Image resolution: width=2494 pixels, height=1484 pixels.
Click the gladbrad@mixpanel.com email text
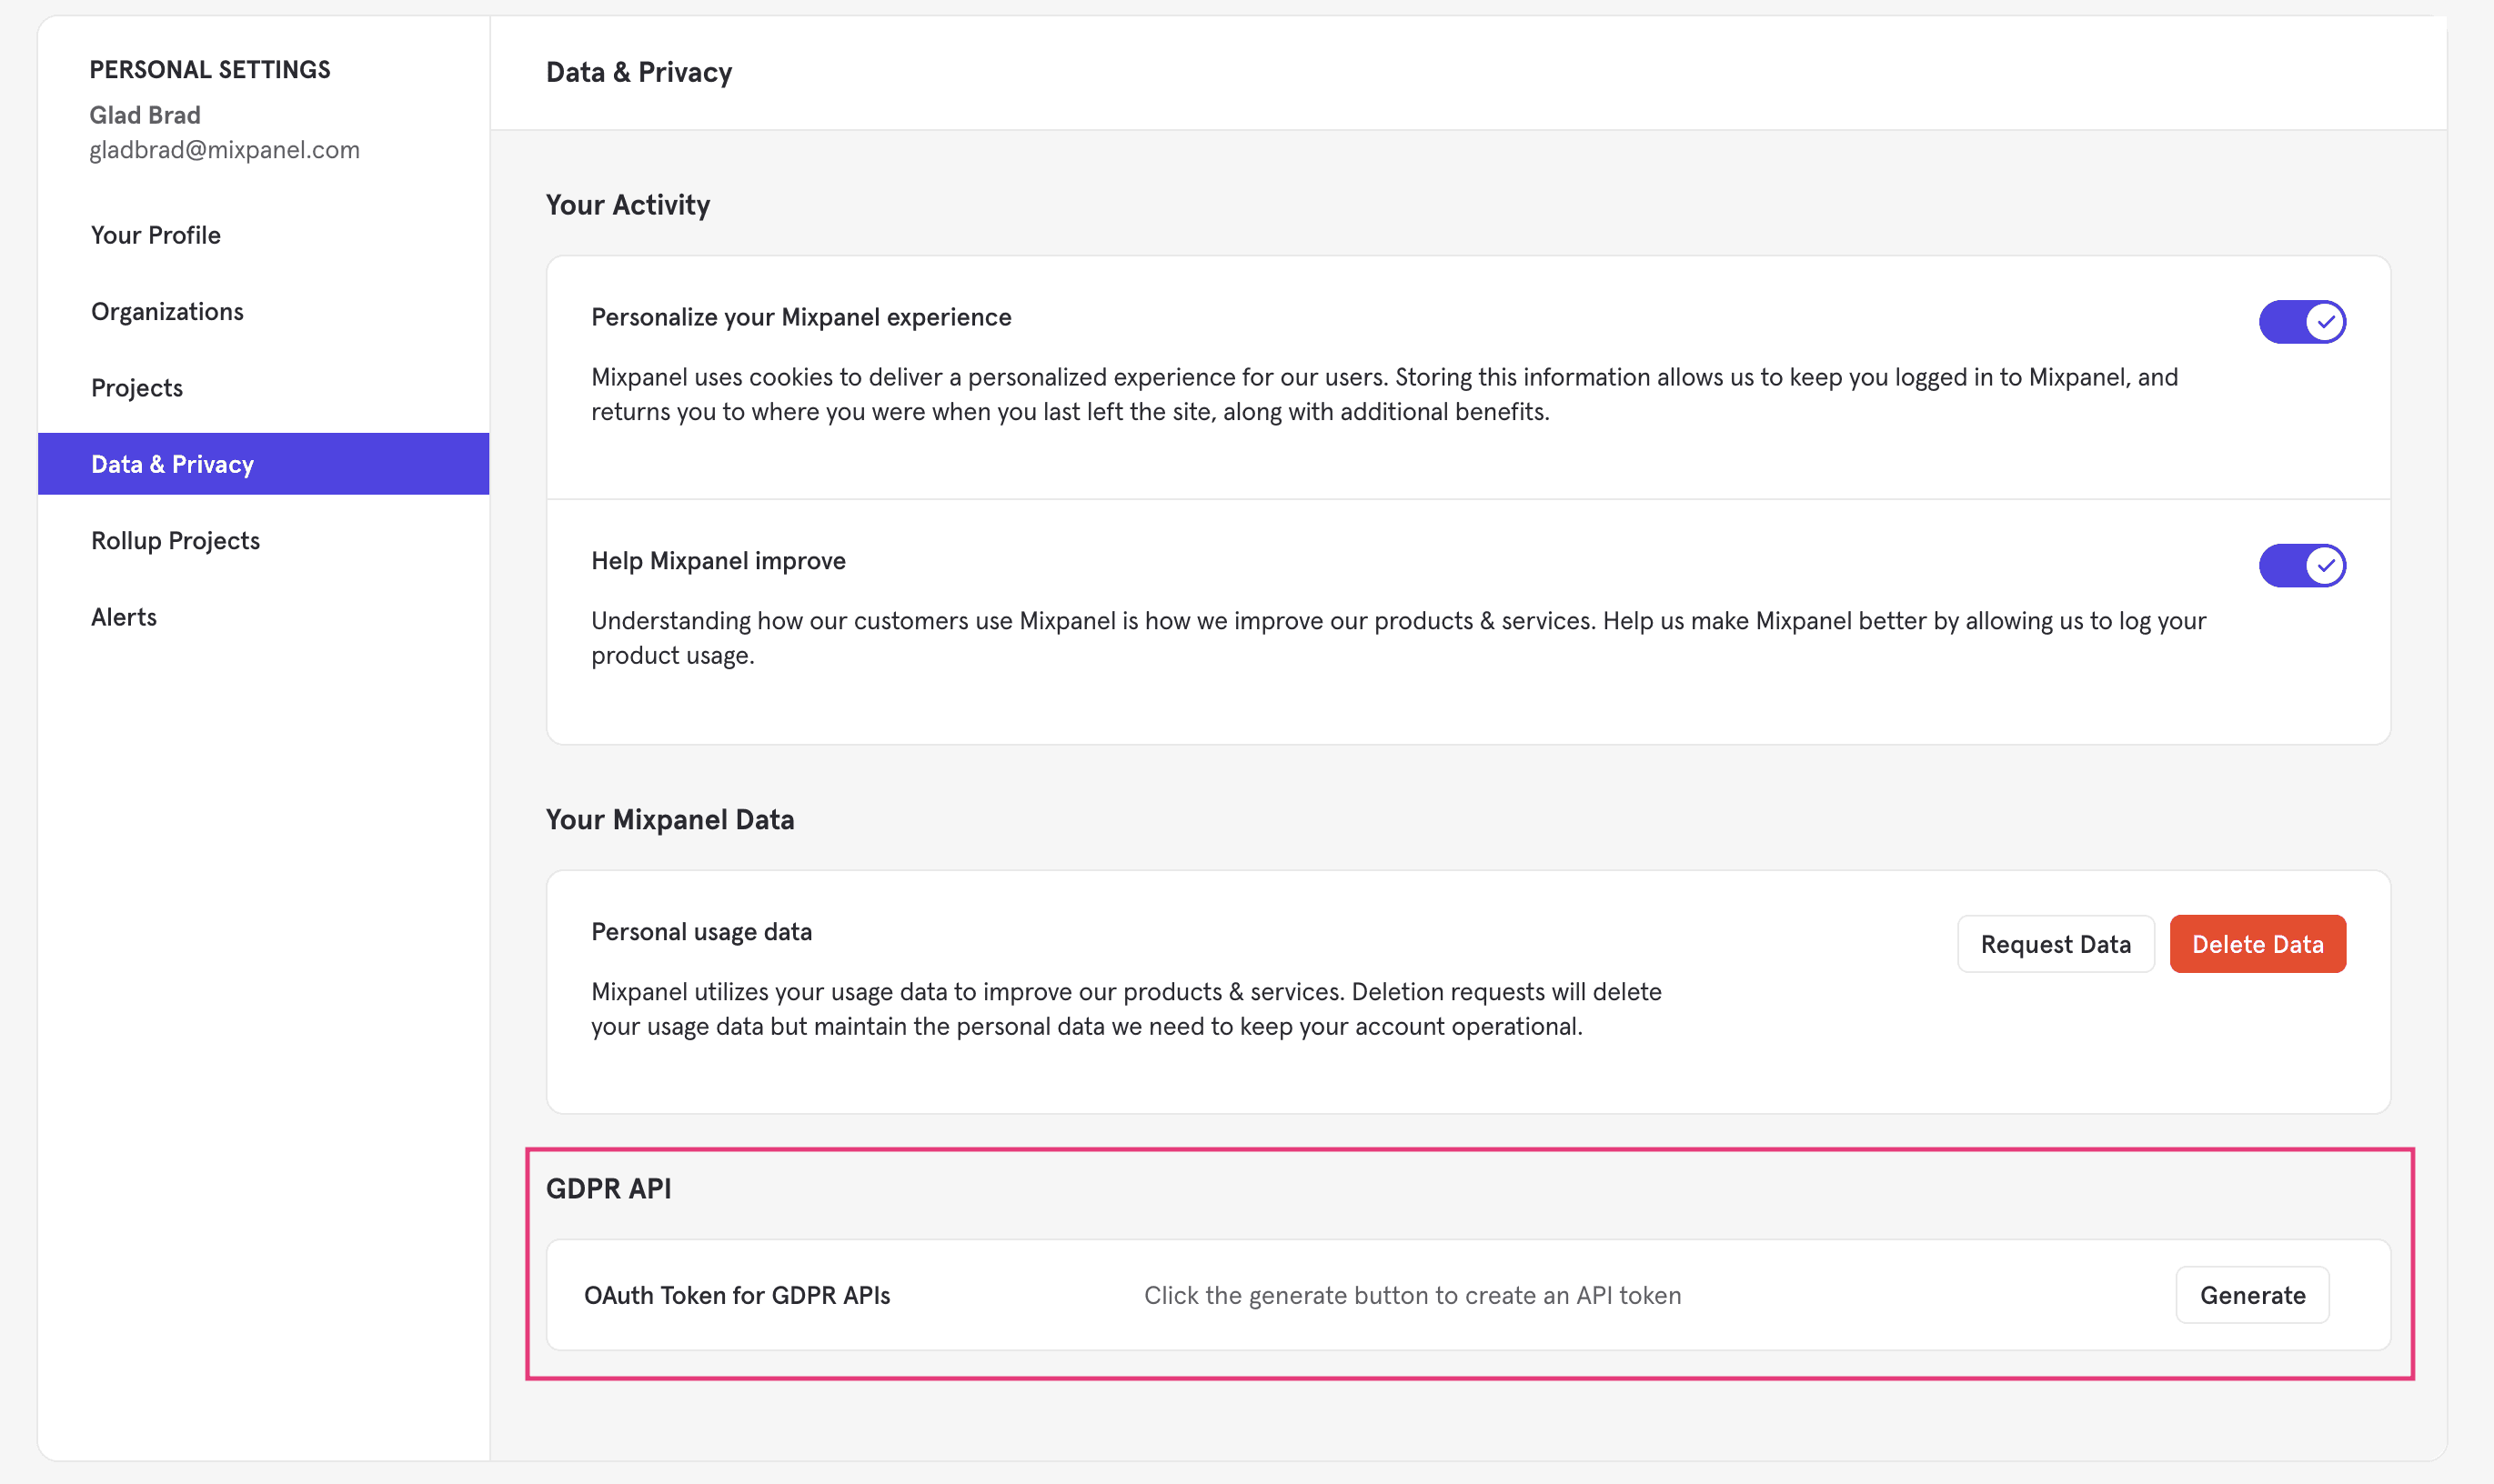224,150
